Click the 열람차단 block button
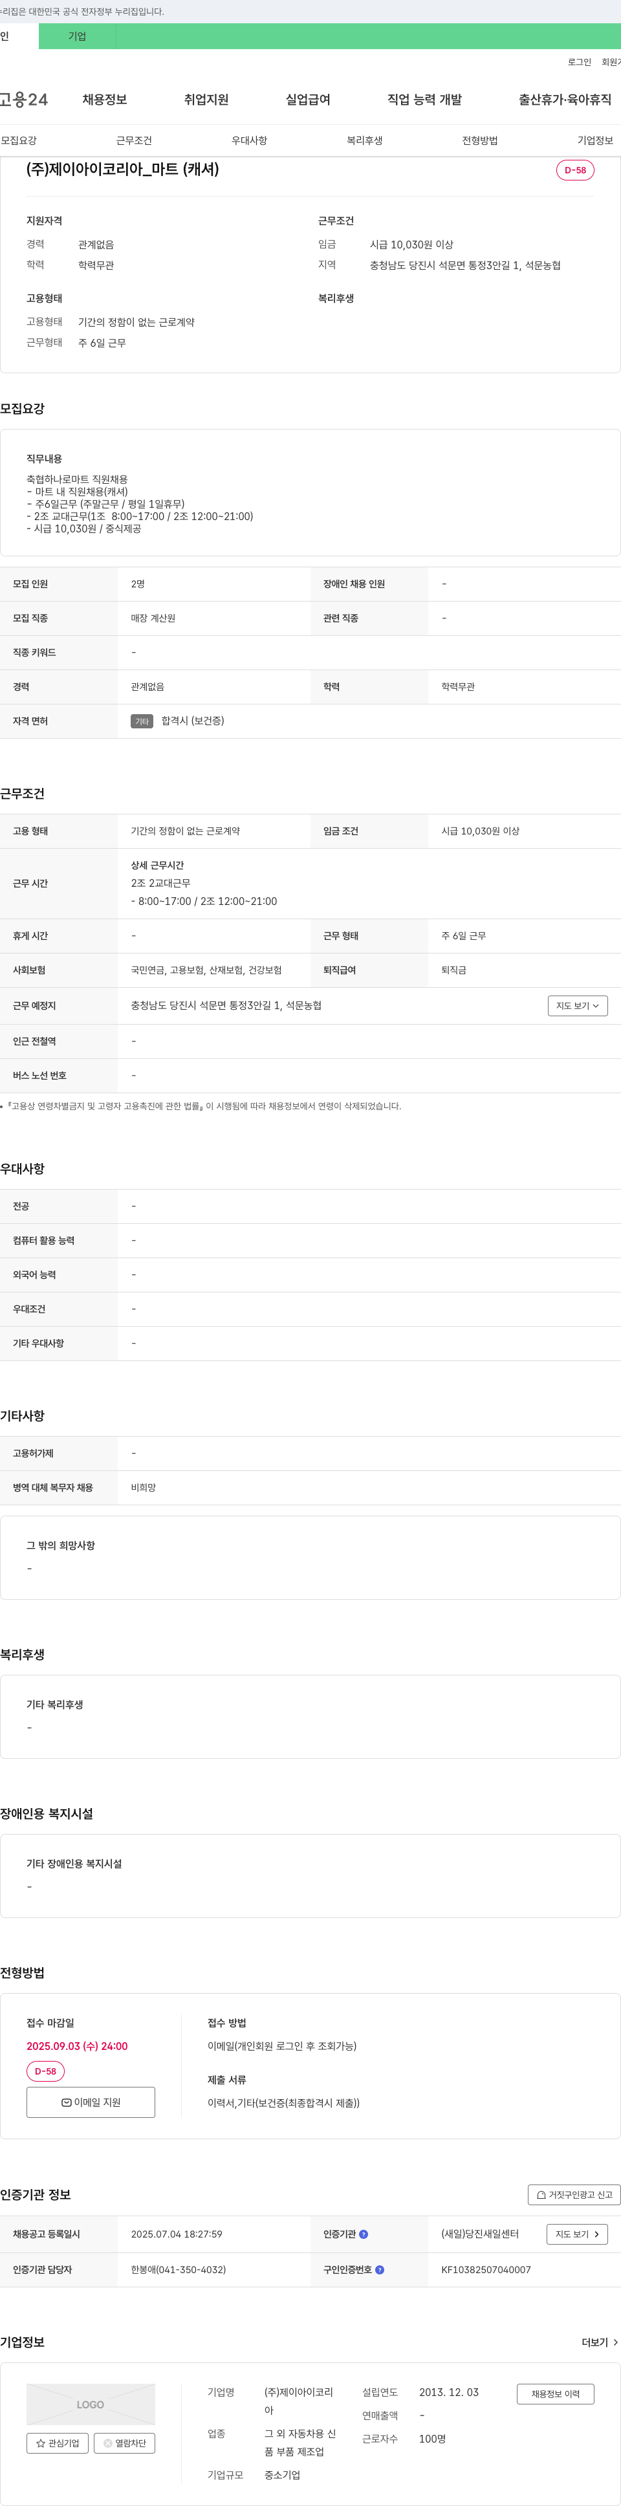 point(125,2443)
